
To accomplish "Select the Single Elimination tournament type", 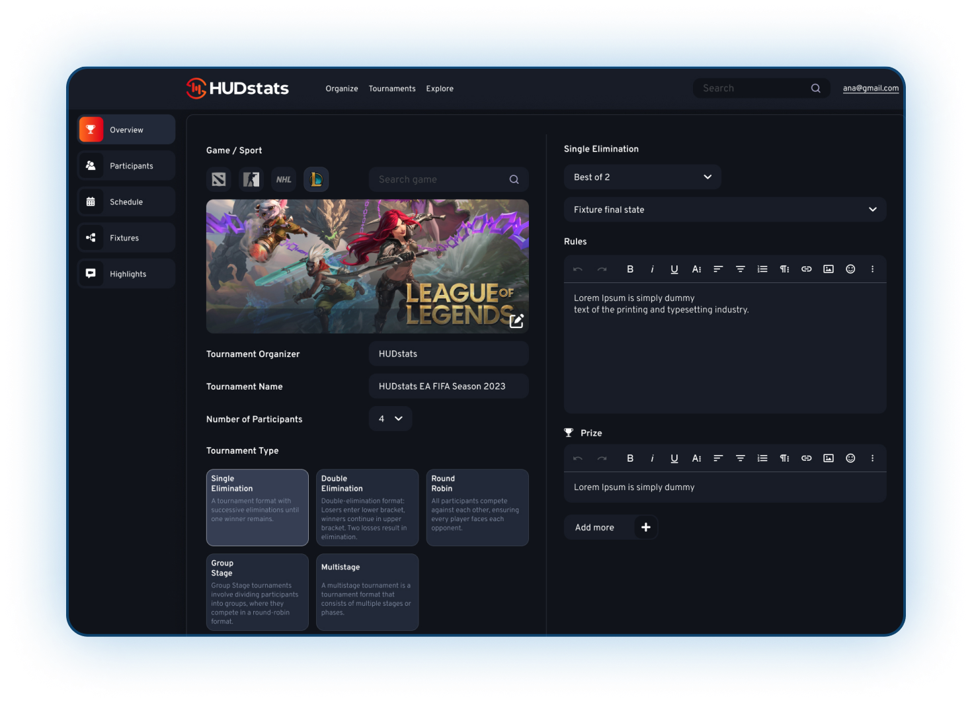I will pos(257,507).
